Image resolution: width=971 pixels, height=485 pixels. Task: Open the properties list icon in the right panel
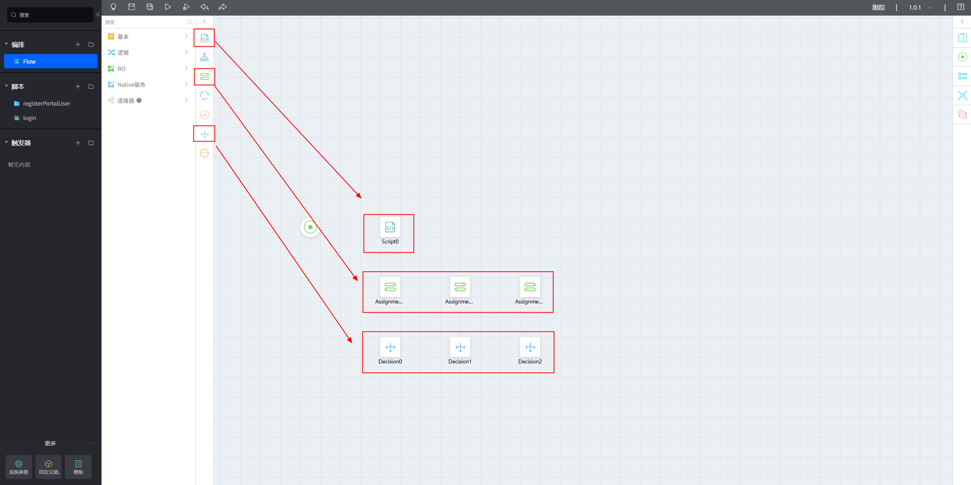coord(963,38)
